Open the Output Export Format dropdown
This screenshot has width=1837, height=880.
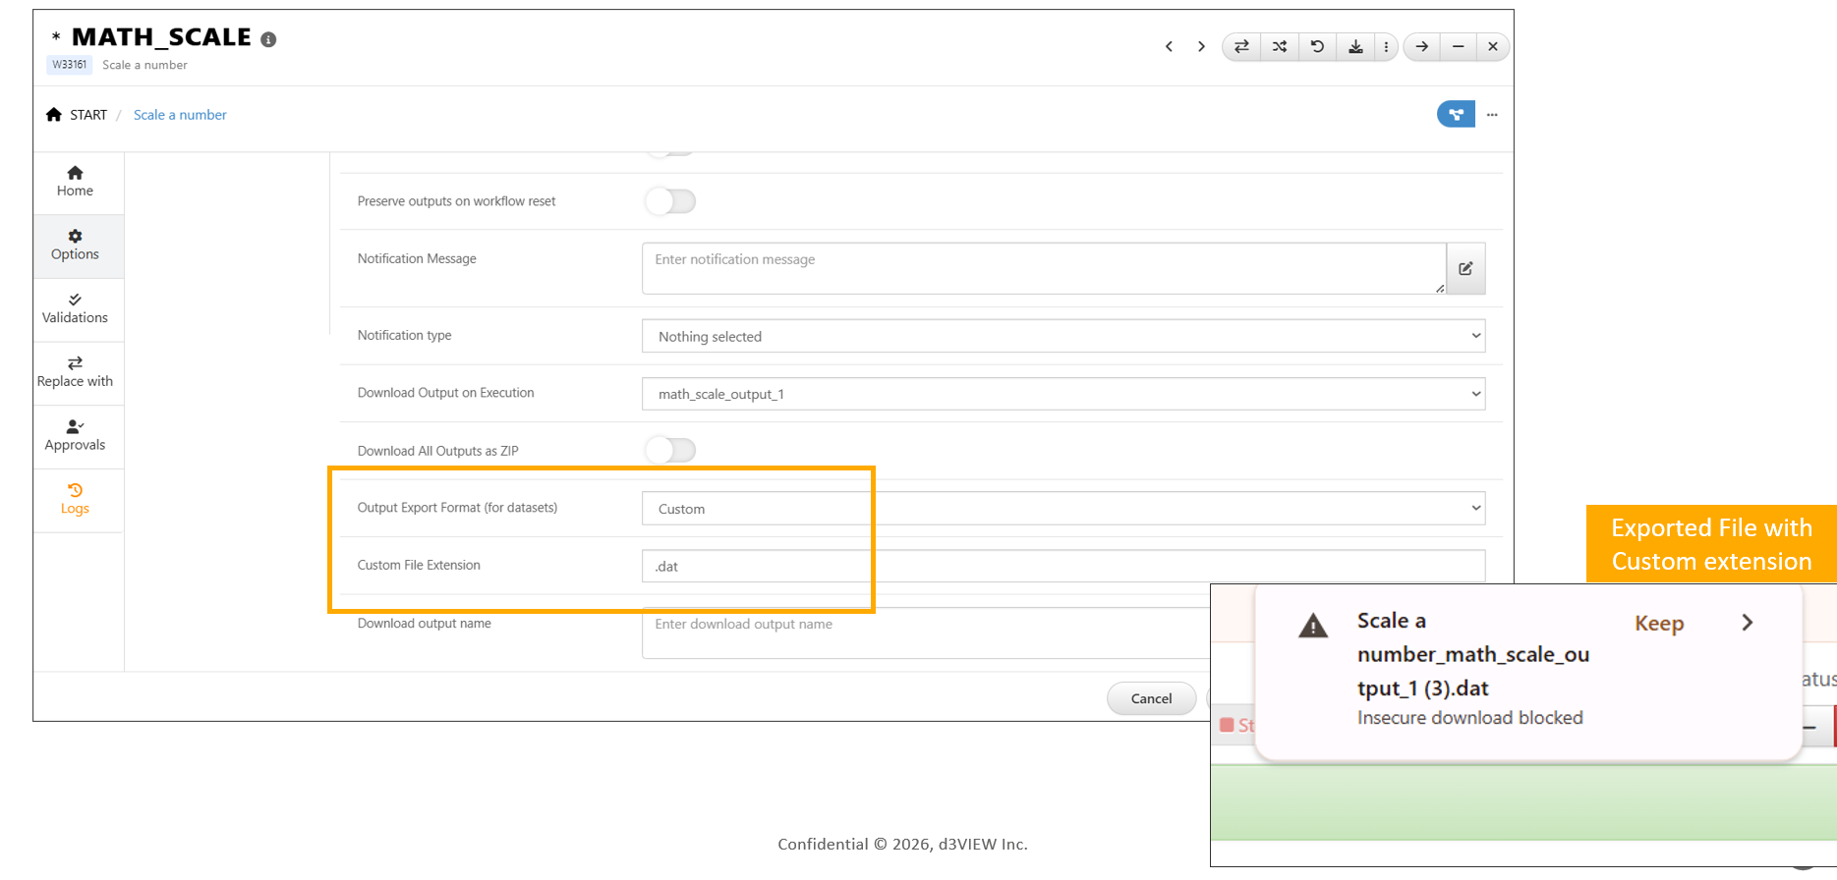pos(1062,509)
